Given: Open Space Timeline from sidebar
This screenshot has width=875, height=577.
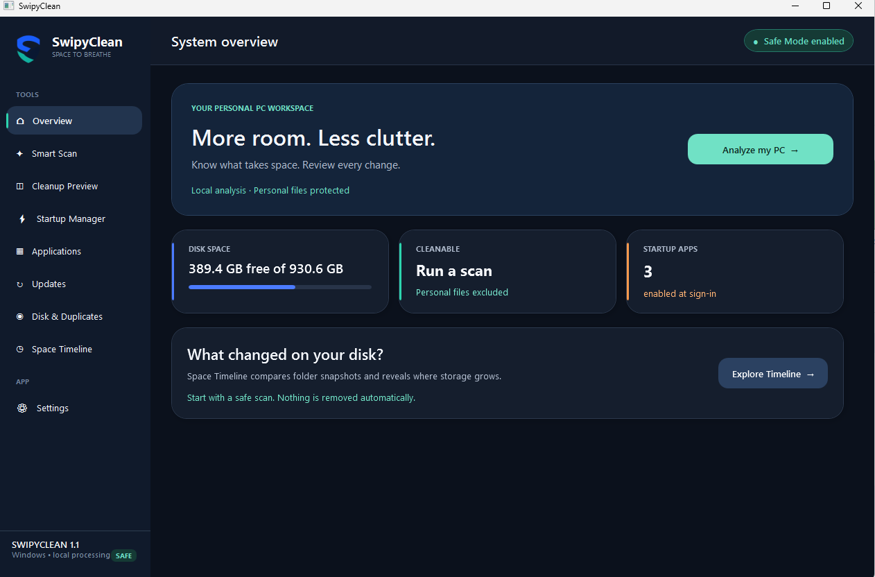Looking at the screenshot, I should point(74,349).
